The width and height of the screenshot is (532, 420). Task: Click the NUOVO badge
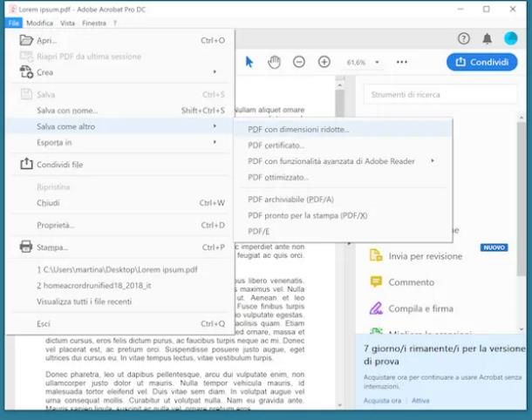click(494, 247)
